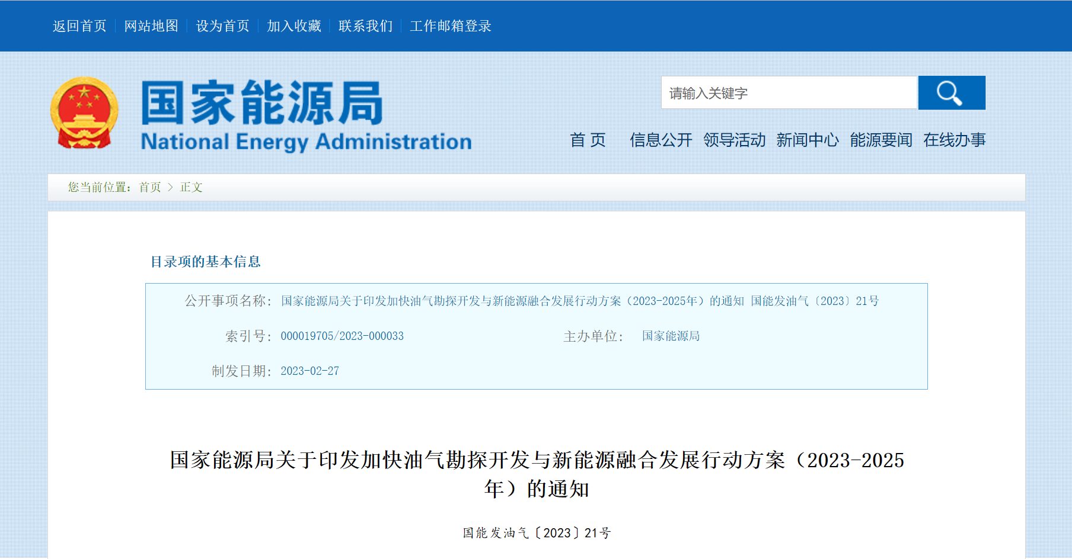This screenshot has height=559, width=1072.
Task: Click 首页 in the breadcrumb trail
Action: [150, 187]
